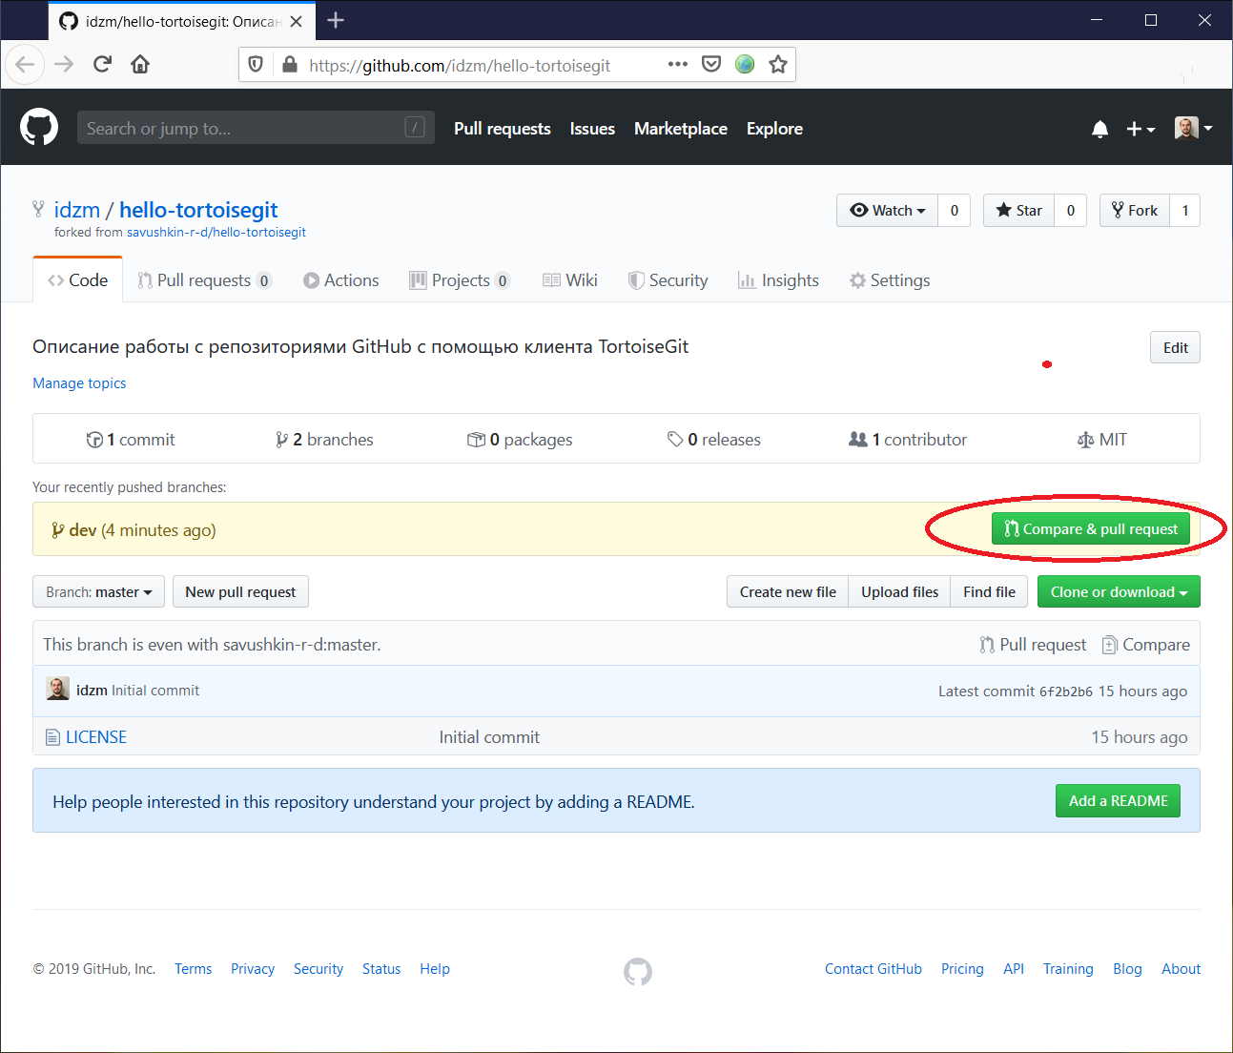The image size is (1233, 1053).
Task: Open commit hash 6f2b2b6
Action: pos(1066,692)
